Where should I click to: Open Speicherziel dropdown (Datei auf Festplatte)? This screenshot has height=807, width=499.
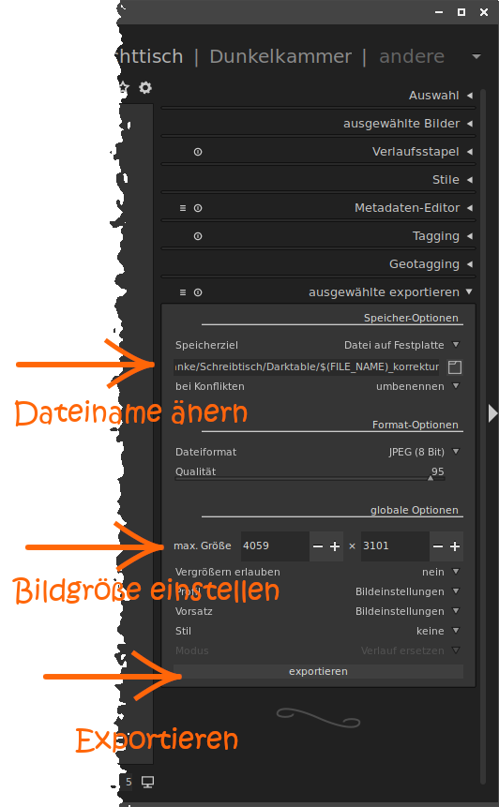click(318, 345)
